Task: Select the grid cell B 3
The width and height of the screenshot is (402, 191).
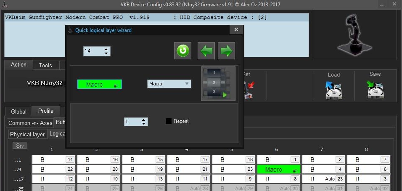Action: tap(369, 179)
